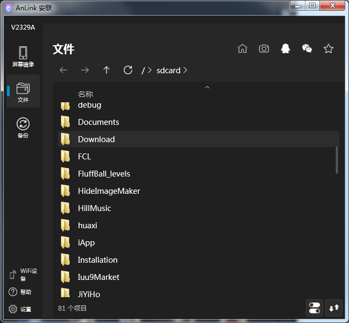Select the Download folder

point(96,139)
